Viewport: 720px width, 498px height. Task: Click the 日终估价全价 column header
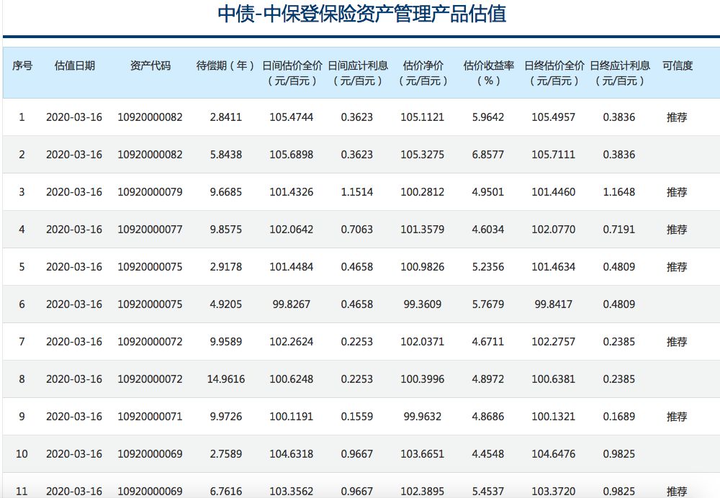point(554,73)
